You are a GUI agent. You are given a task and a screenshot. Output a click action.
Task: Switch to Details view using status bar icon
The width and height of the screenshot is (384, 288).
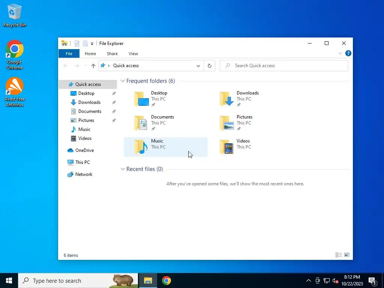coord(339,255)
